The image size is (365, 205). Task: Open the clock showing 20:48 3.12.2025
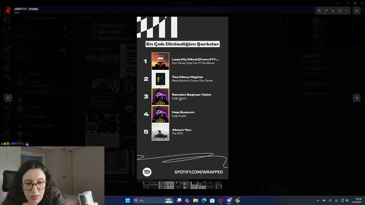click(x=356, y=200)
